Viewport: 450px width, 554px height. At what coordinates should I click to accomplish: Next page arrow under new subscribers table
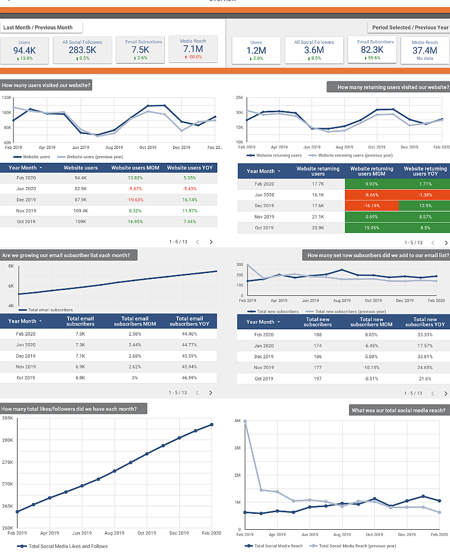pyautogui.click(x=445, y=394)
